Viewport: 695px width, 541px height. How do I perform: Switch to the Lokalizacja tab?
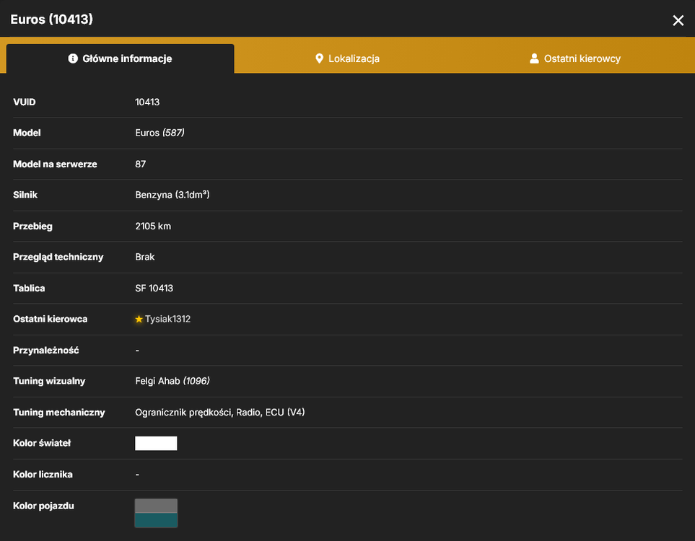348,58
